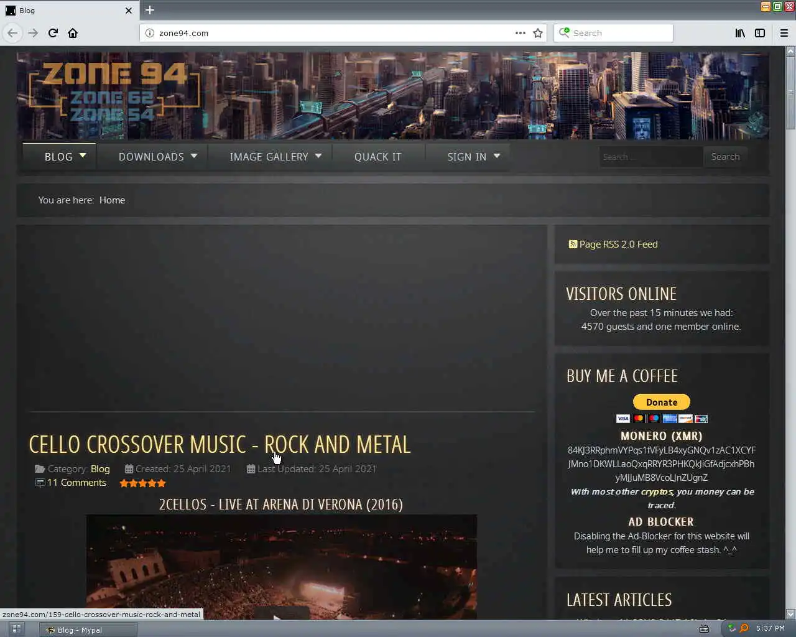Click the page vertical scrollbar thumb
Viewport: 796px width, 637px height.
790,93
